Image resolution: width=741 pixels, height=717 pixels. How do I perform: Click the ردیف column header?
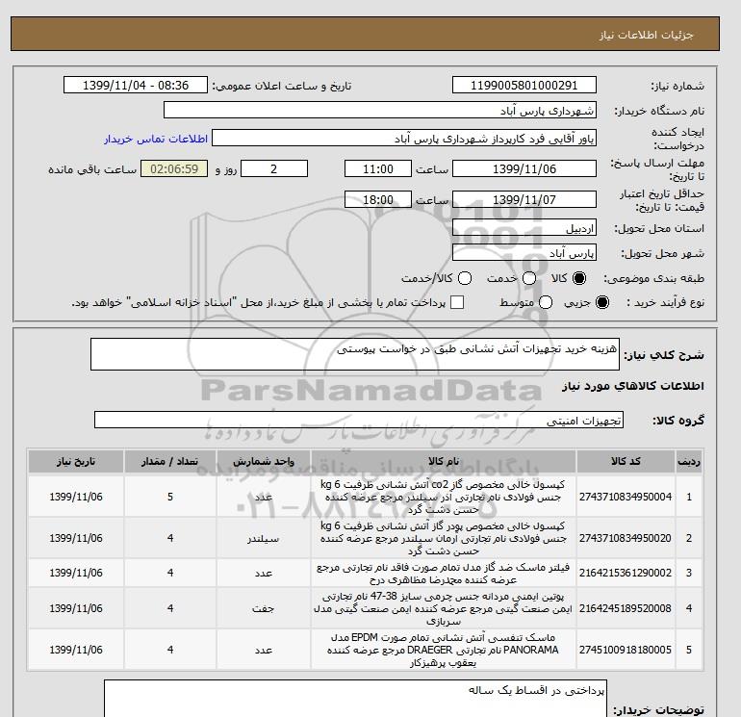[689, 461]
